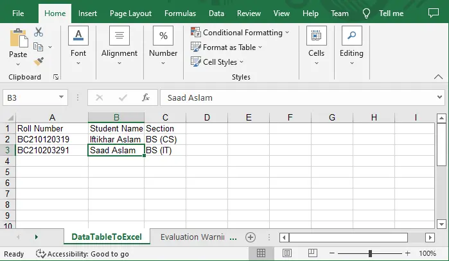Open the Name Box dropdown arrow
The width and height of the screenshot is (449, 261).
click(61, 97)
